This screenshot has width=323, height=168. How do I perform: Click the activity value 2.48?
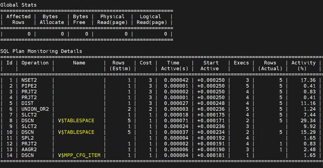point(309,150)
